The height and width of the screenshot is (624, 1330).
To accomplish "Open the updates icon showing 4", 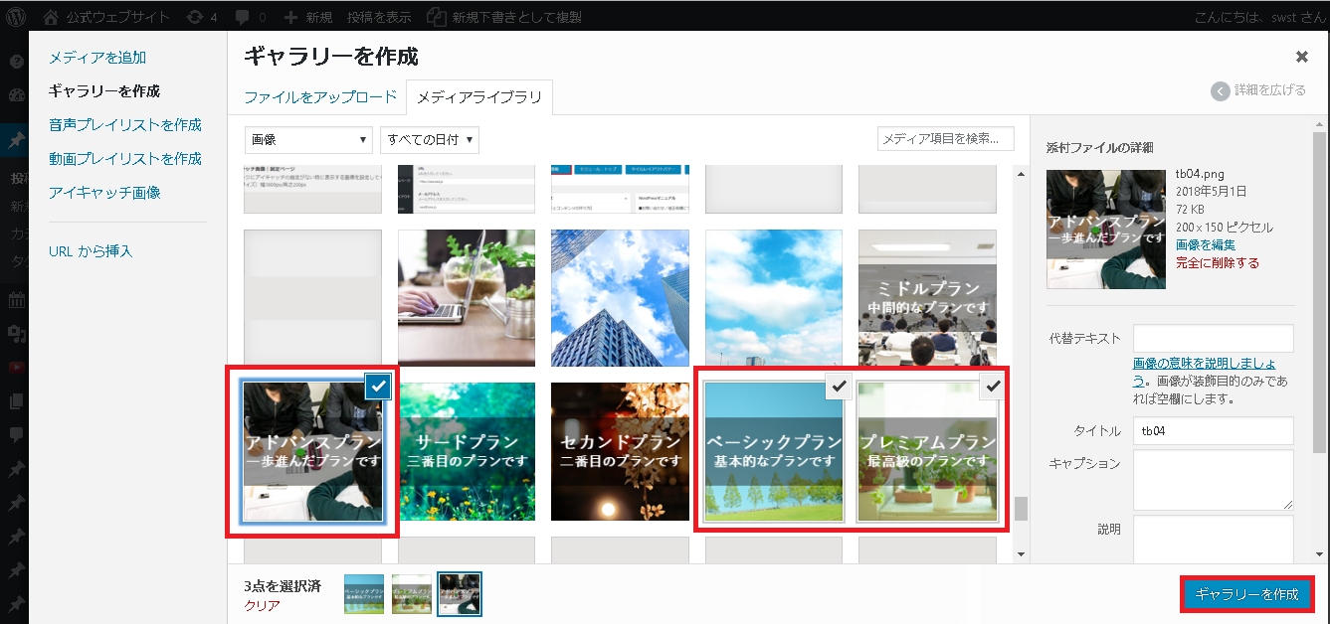I will (x=200, y=17).
